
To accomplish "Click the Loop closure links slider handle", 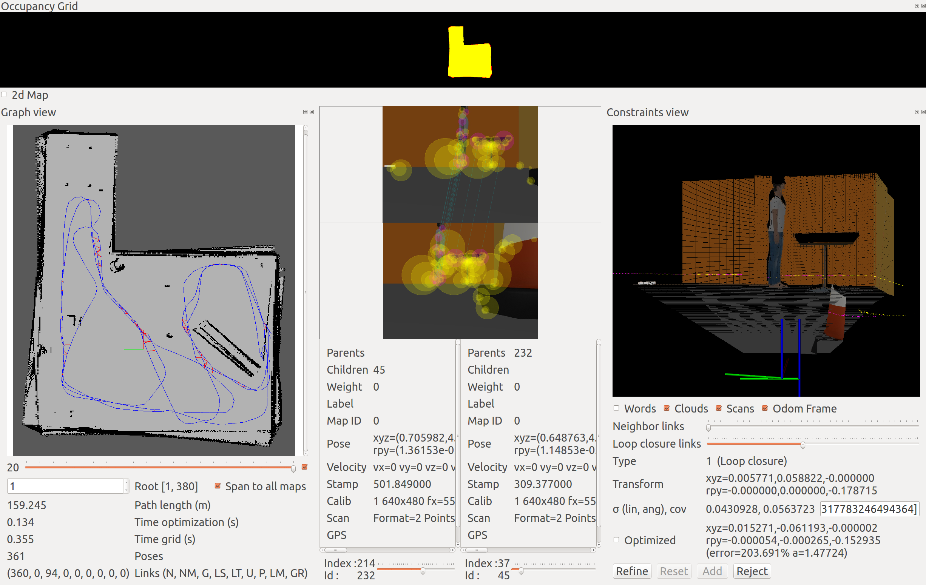I will (x=803, y=445).
